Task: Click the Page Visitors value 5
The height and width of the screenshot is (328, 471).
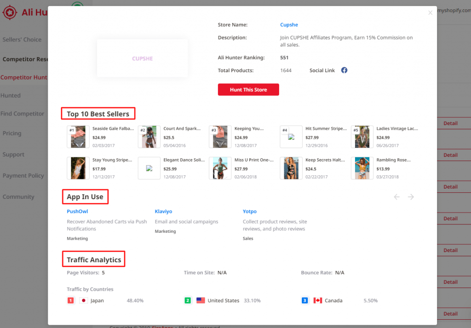Action: [x=103, y=273]
